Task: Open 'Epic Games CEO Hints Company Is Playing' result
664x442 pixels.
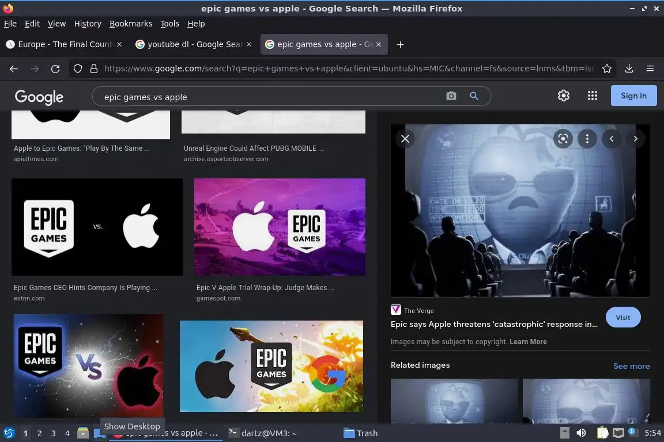Action: [x=85, y=288]
